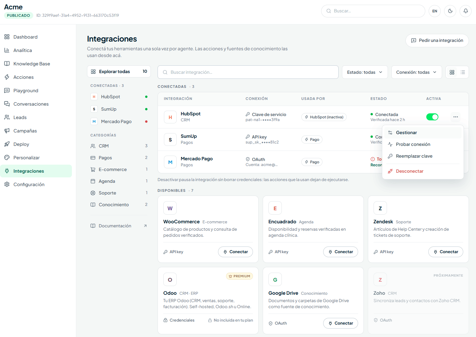
Task: Filter by Soporte category
Action: click(x=119, y=193)
